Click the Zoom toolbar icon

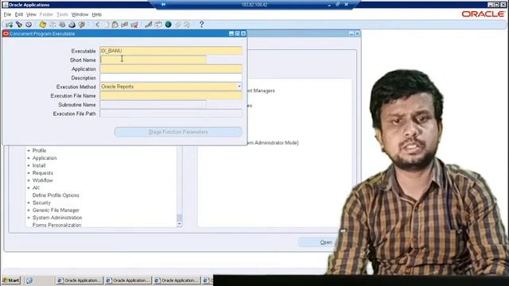[x=158, y=25]
